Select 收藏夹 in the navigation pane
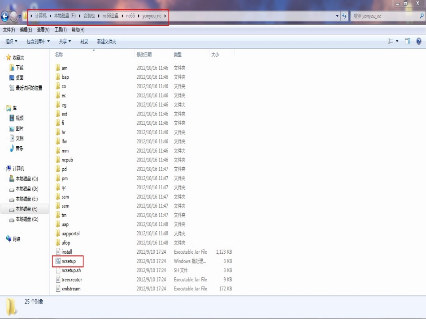This screenshot has height=319, width=426. point(18,57)
